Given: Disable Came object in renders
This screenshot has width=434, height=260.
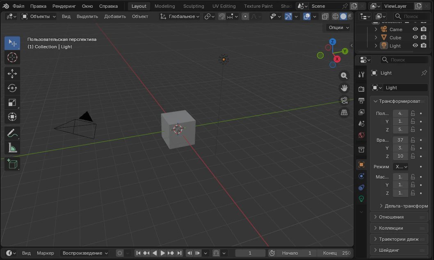Looking at the screenshot, I should pyautogui.click(x=423, y=29).
